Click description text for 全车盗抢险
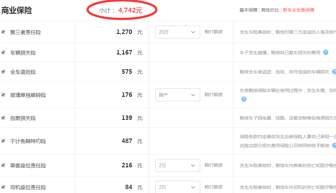The image size is (336, 193). pos(284,72)
